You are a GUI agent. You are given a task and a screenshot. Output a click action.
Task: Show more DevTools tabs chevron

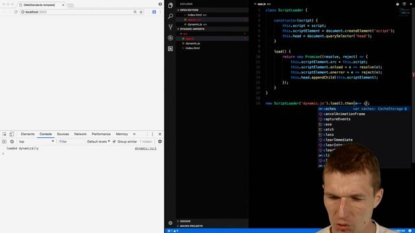point(134,134)
